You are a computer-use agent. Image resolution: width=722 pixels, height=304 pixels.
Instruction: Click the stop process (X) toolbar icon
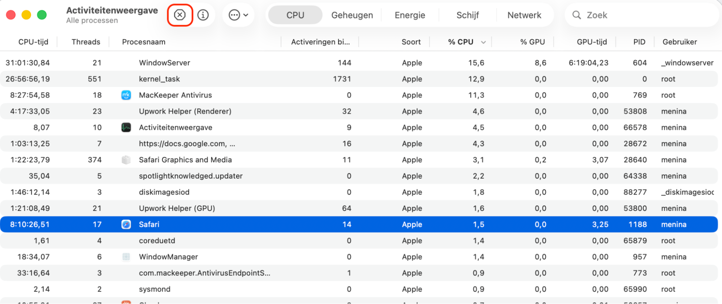pos(180,15)
